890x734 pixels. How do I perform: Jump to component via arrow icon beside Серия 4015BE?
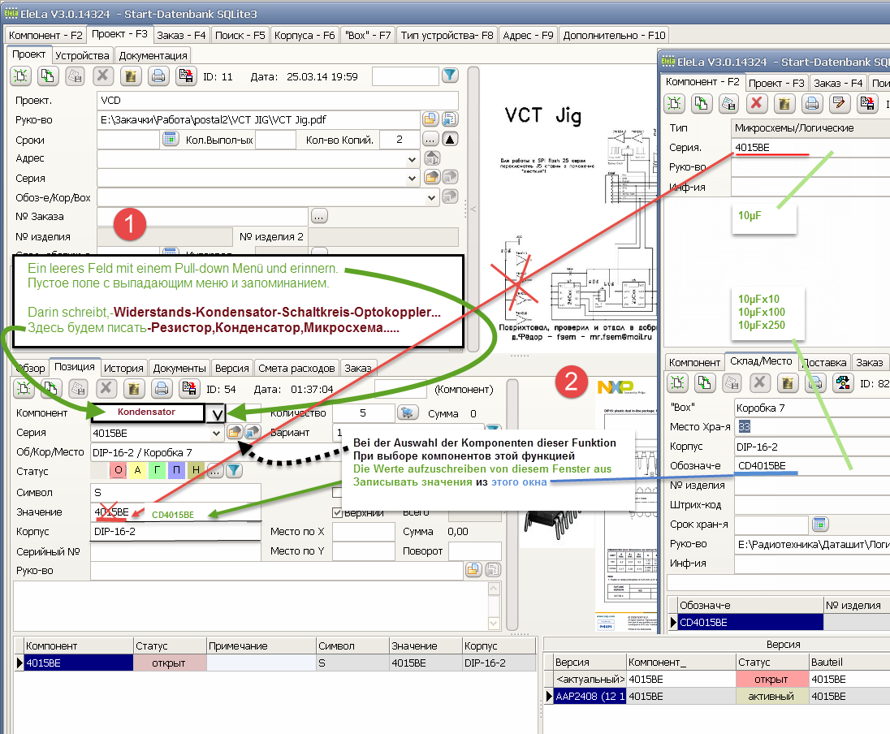click(253, 433)
